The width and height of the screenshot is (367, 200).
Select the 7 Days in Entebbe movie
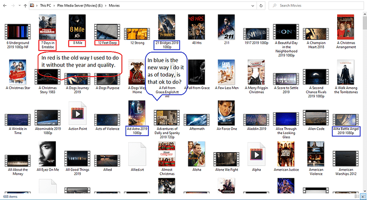click(47, 27)
